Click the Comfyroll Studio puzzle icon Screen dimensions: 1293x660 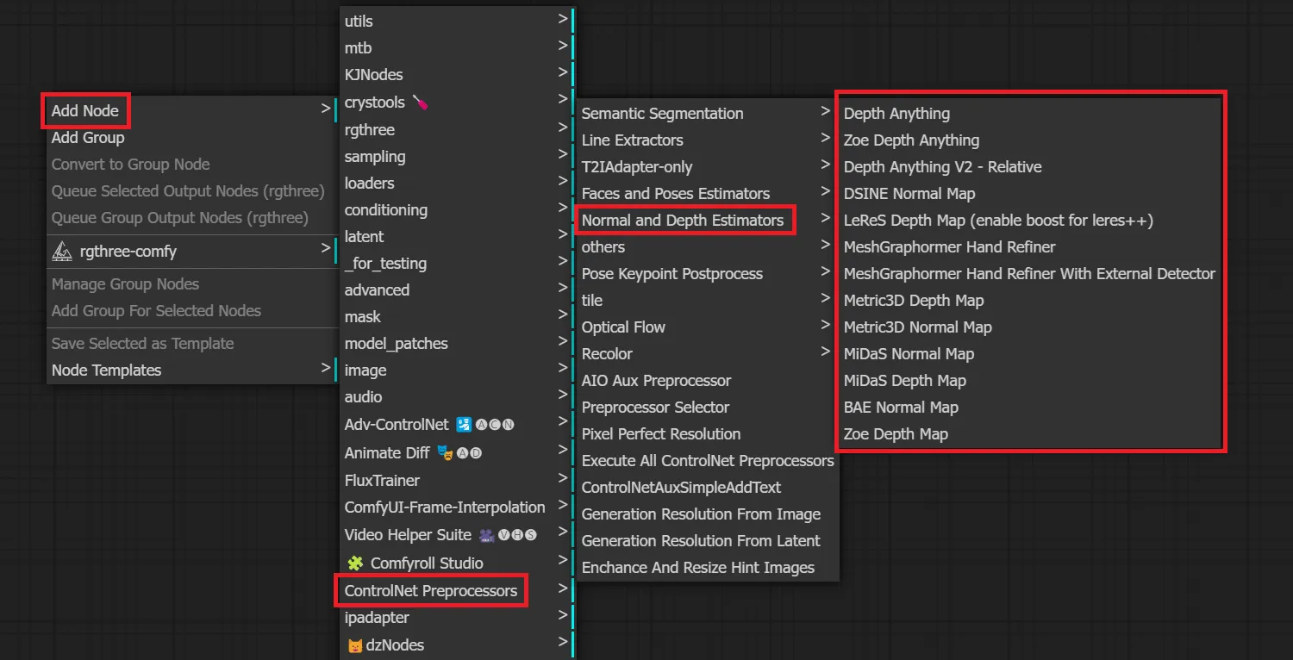point(354,563)
